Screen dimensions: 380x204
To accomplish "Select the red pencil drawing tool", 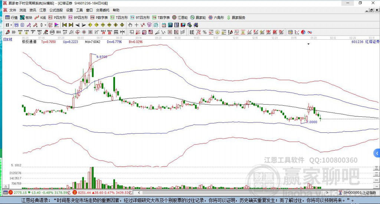I will [7, 32].
